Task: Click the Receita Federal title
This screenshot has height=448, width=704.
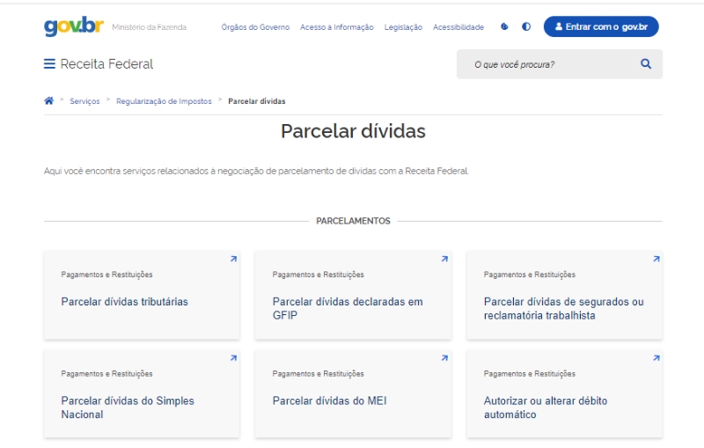Action: 106,64
